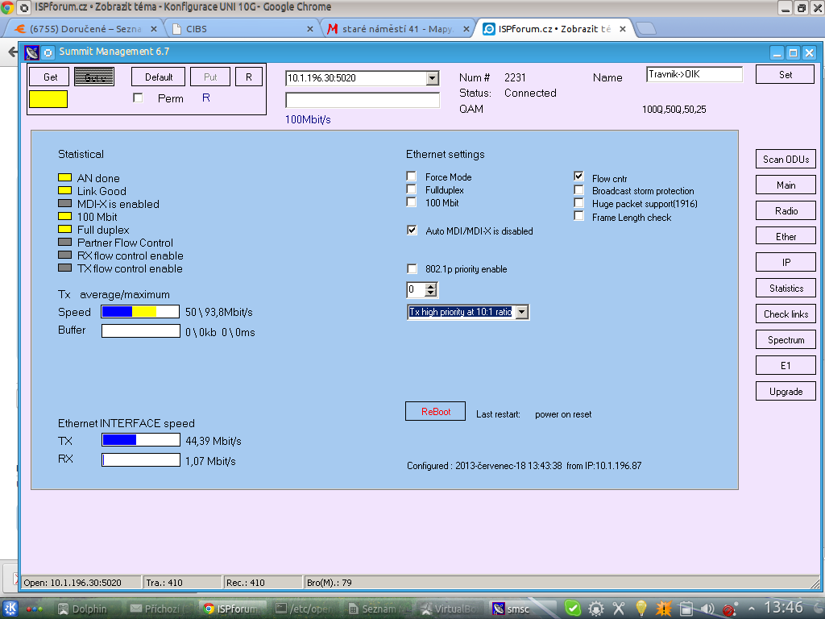This screenshot has width=825, height=619.
Task: Open the Příchozí mail taskbar entry
Action: tap(160, 609)
